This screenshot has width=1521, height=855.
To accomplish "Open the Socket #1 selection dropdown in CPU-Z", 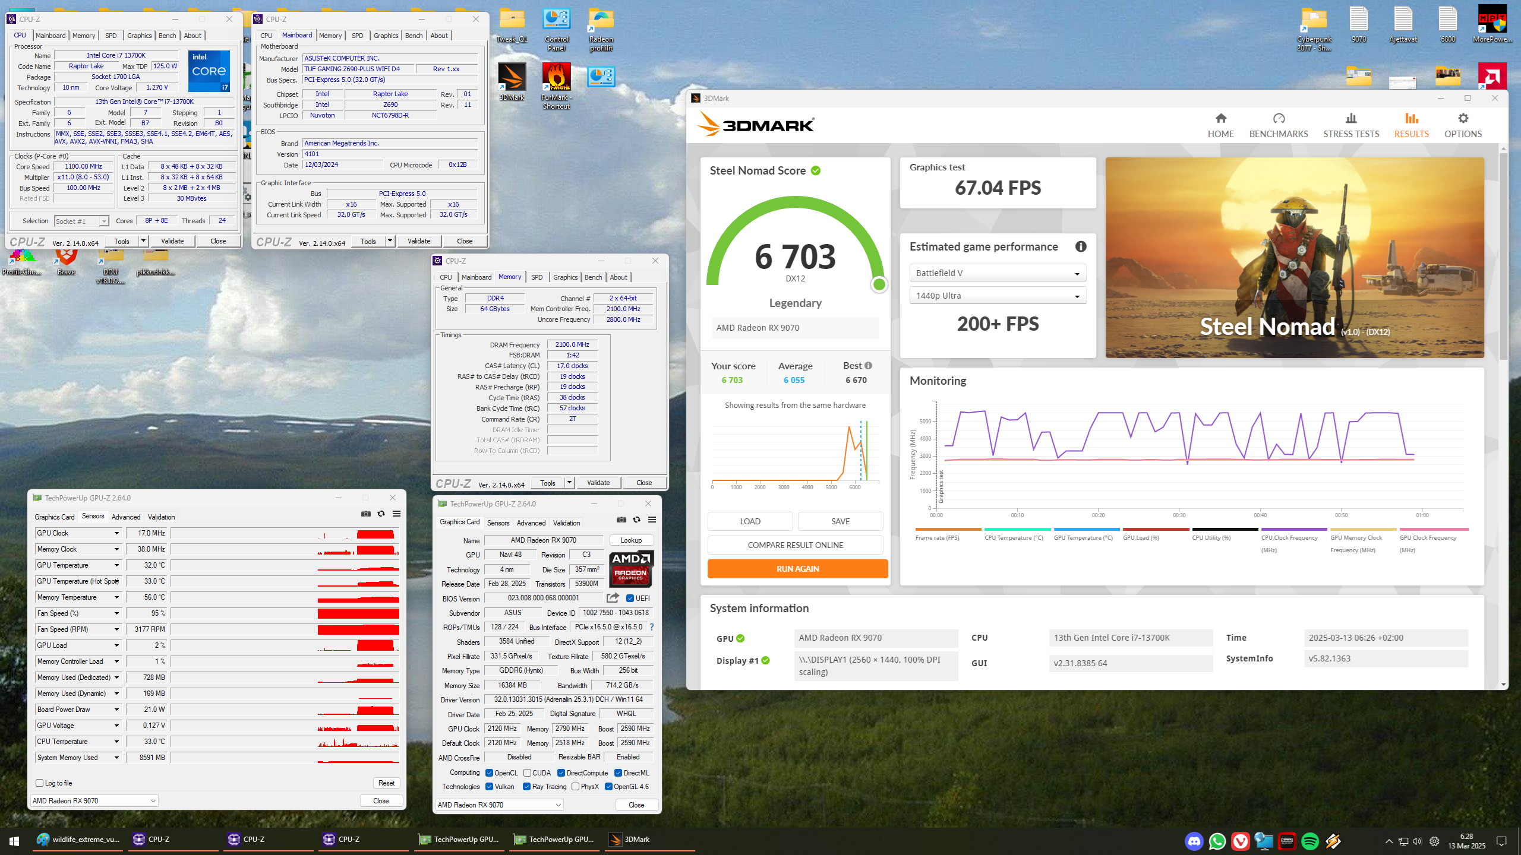I will coord(81,221).
